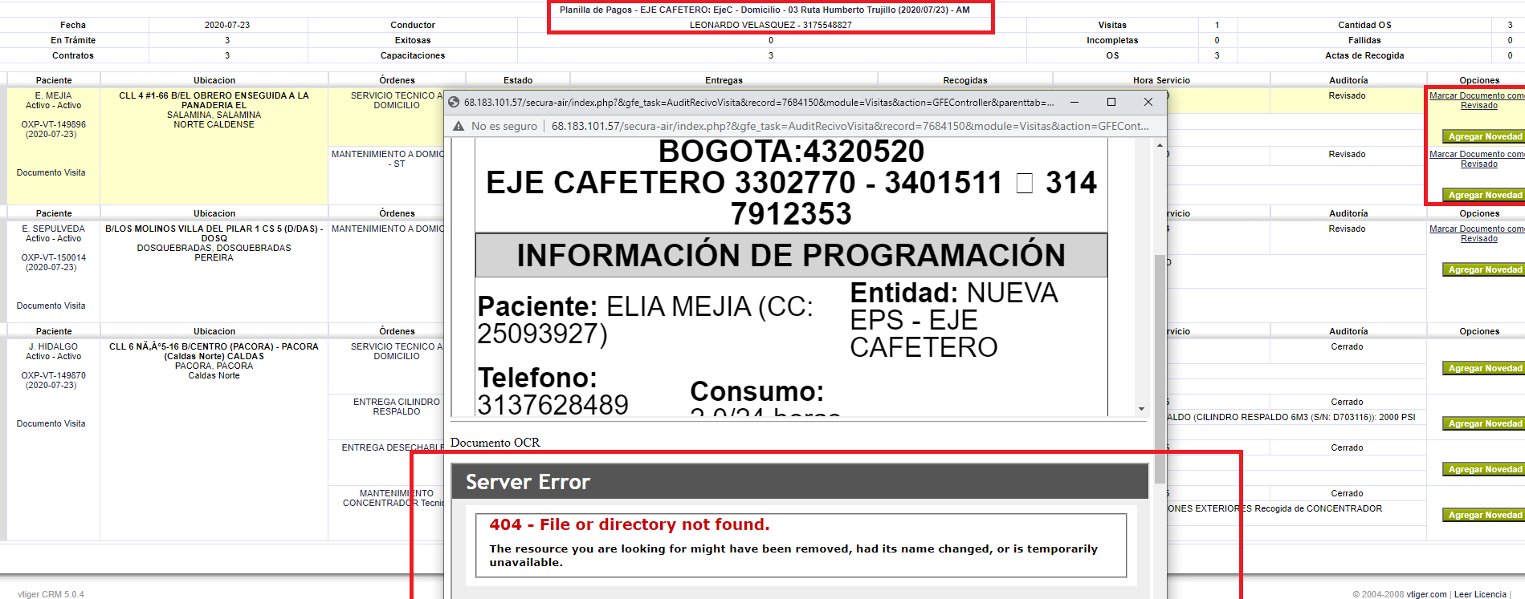Click 'vtiger CRM 5.0.4' footer text
1525x599 pixels.
(x=51, y=594)
